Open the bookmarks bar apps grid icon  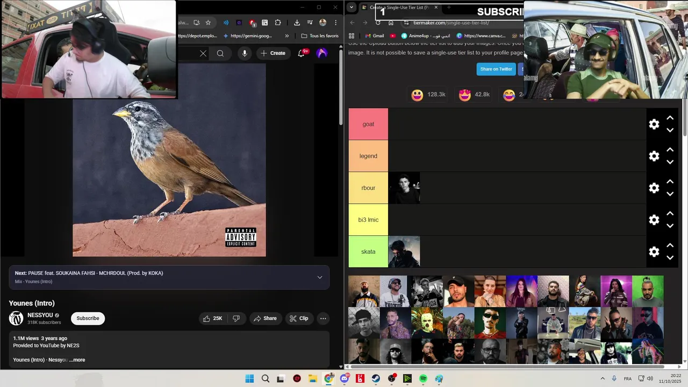(x=352, y=36)
